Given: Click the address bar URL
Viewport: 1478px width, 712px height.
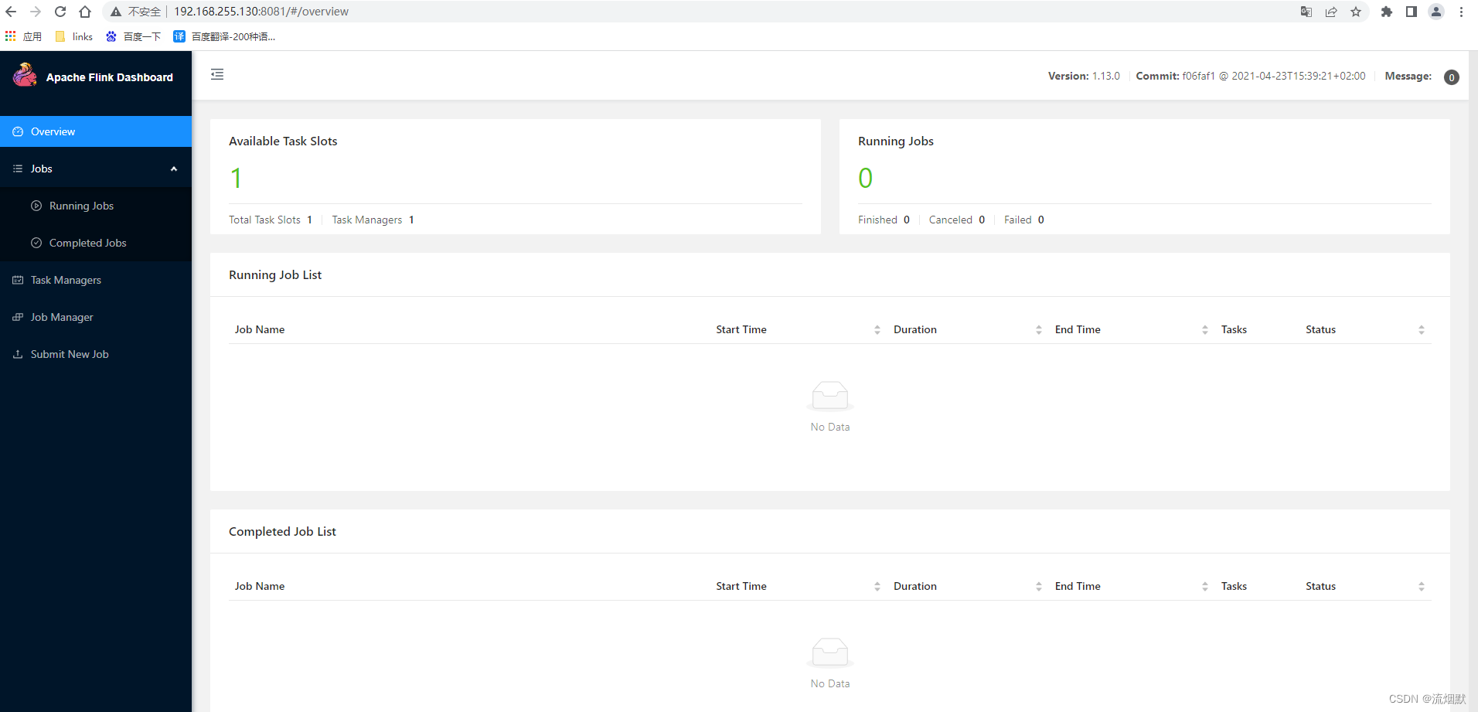Looking at the screenshot, I should click(261, 12).
